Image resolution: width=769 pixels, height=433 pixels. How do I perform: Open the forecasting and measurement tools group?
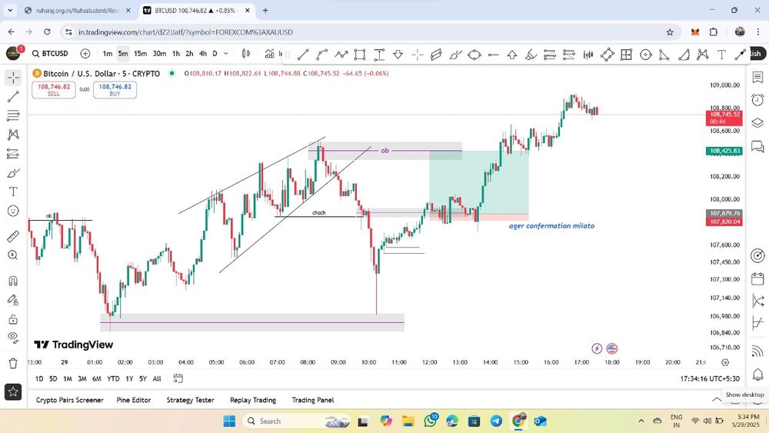tap(13, 154)
